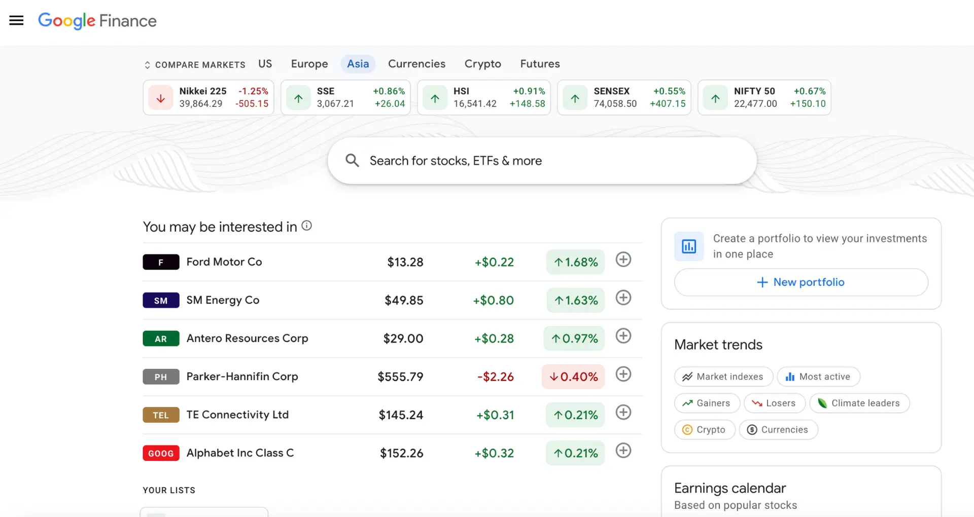Click the HSI up arrow icon
The image size is (974, 517).
click(435, 98)
